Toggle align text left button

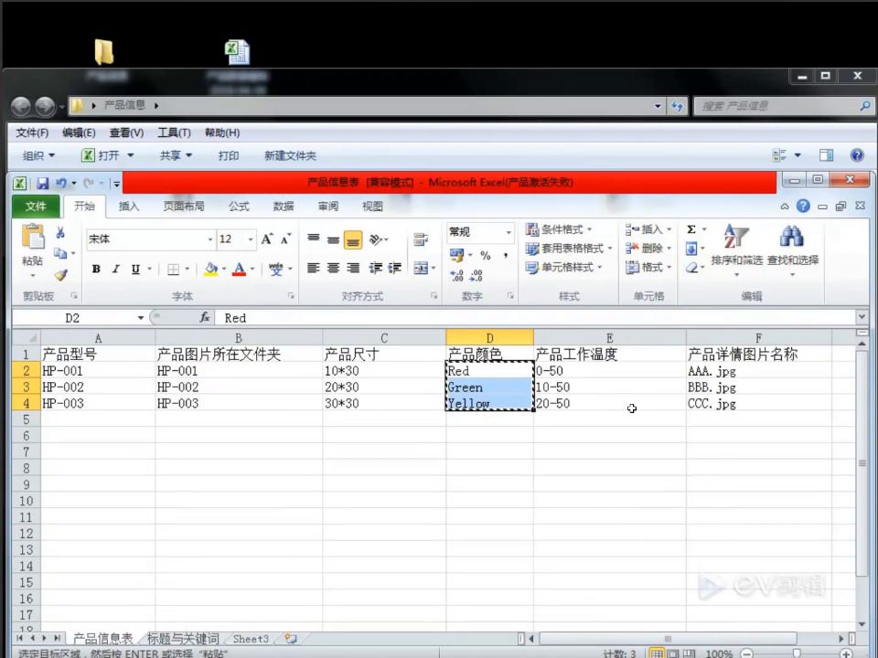point(314,269)
